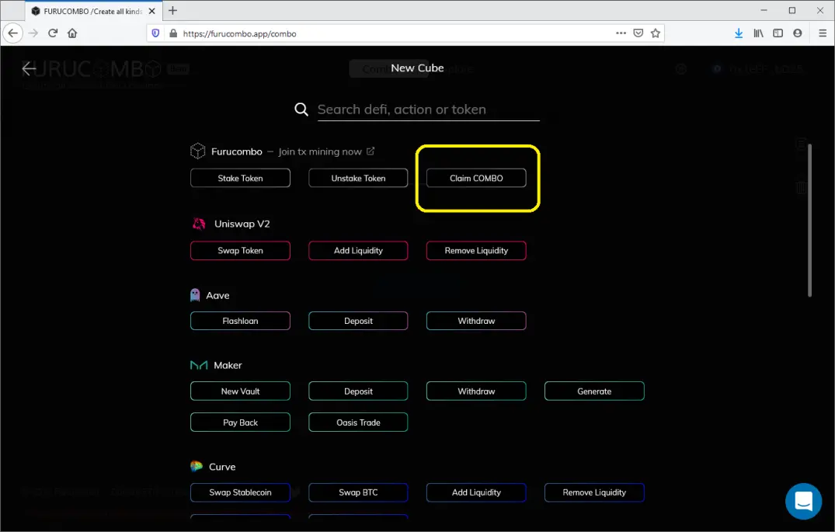The image size is (835, 532).
Task: Reload the page
Action: click(x=53, y=33)
